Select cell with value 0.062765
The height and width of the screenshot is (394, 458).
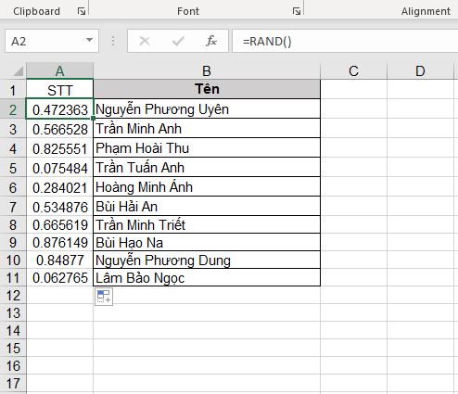pyautogui.click(x=60, y=277)
